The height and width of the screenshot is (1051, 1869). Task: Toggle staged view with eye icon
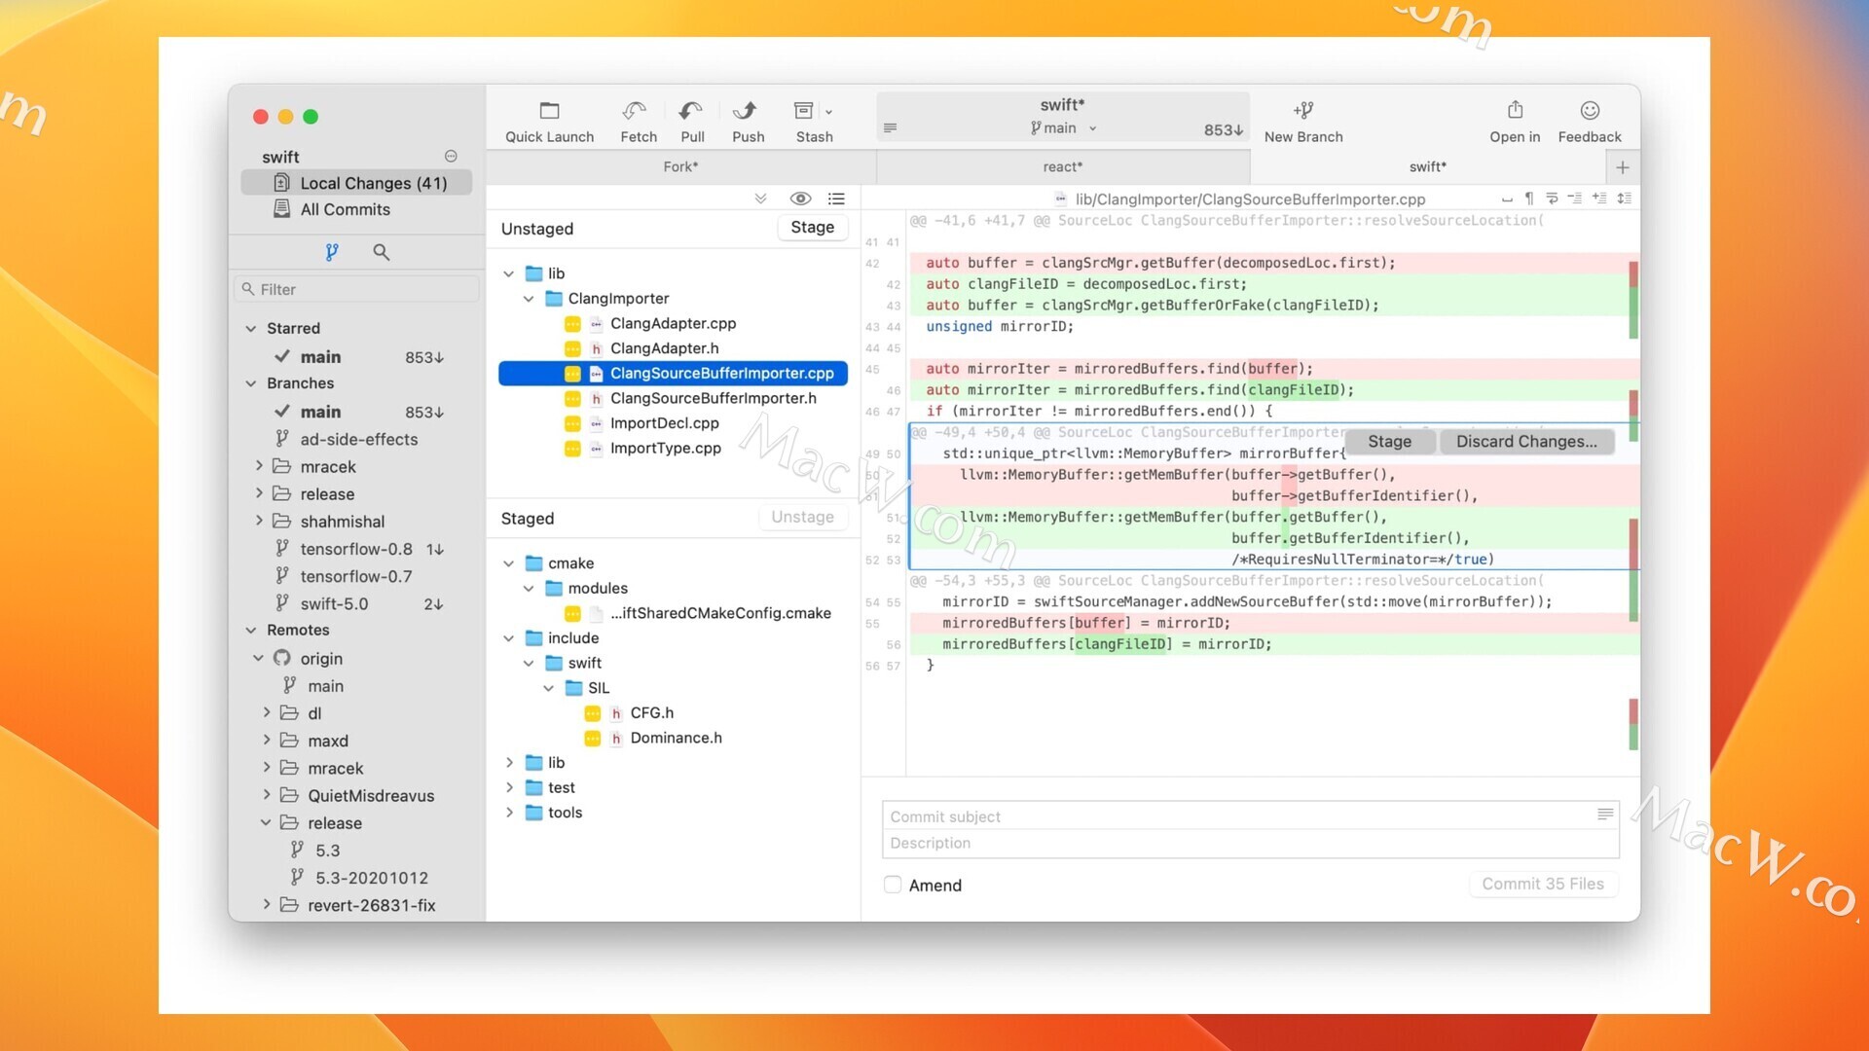[800, 198]
